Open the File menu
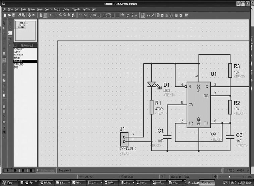The height and width of the screenshot is (186, 254). click(4, 9)
